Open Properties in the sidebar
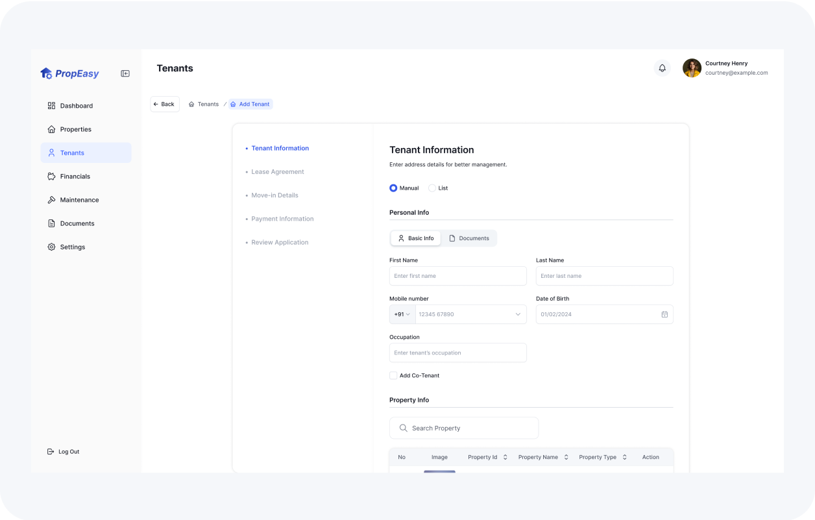 pos(86,129)
